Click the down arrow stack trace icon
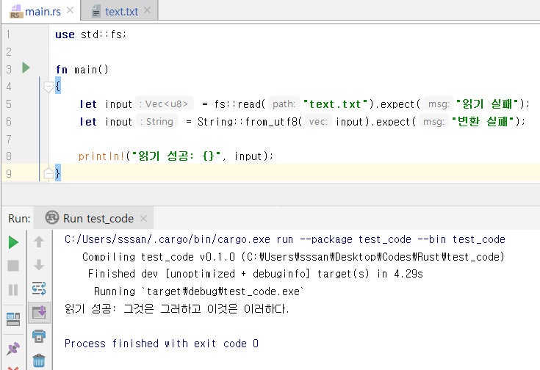Viewport: 540px width, 370px height. tap(39, 265)
